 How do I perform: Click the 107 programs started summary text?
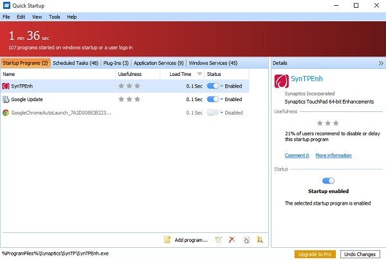click(x=71, y=48)
